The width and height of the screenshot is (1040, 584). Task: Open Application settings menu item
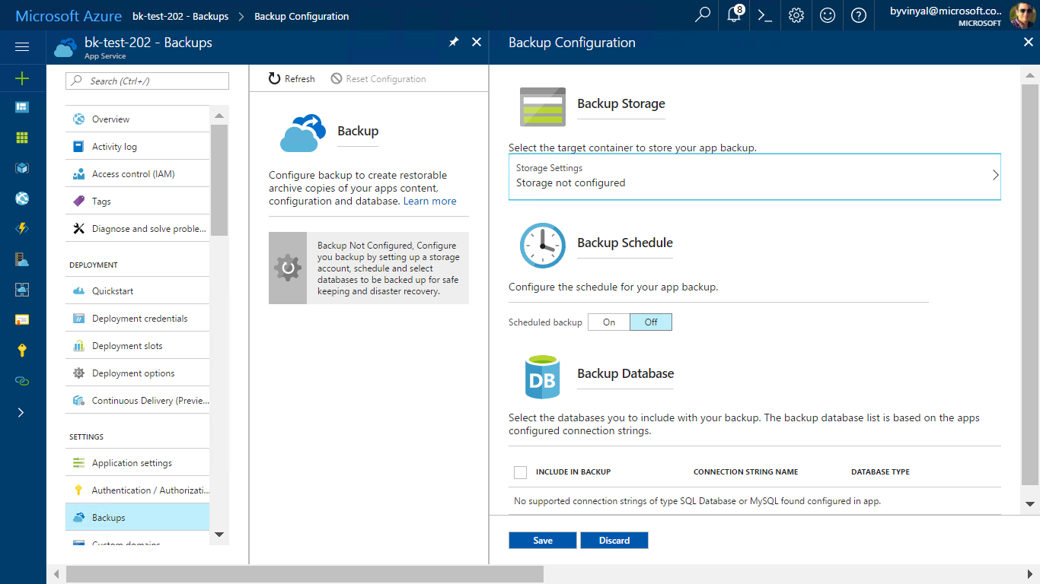(x=132, y=463)
